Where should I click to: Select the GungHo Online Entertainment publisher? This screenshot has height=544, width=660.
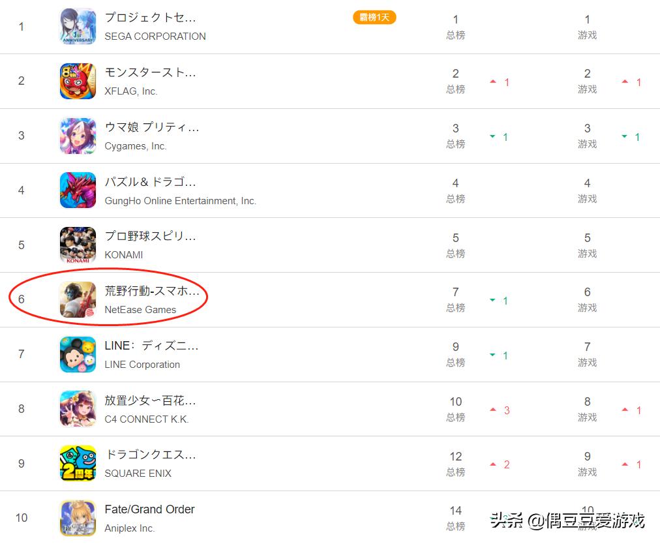(180, 201)
